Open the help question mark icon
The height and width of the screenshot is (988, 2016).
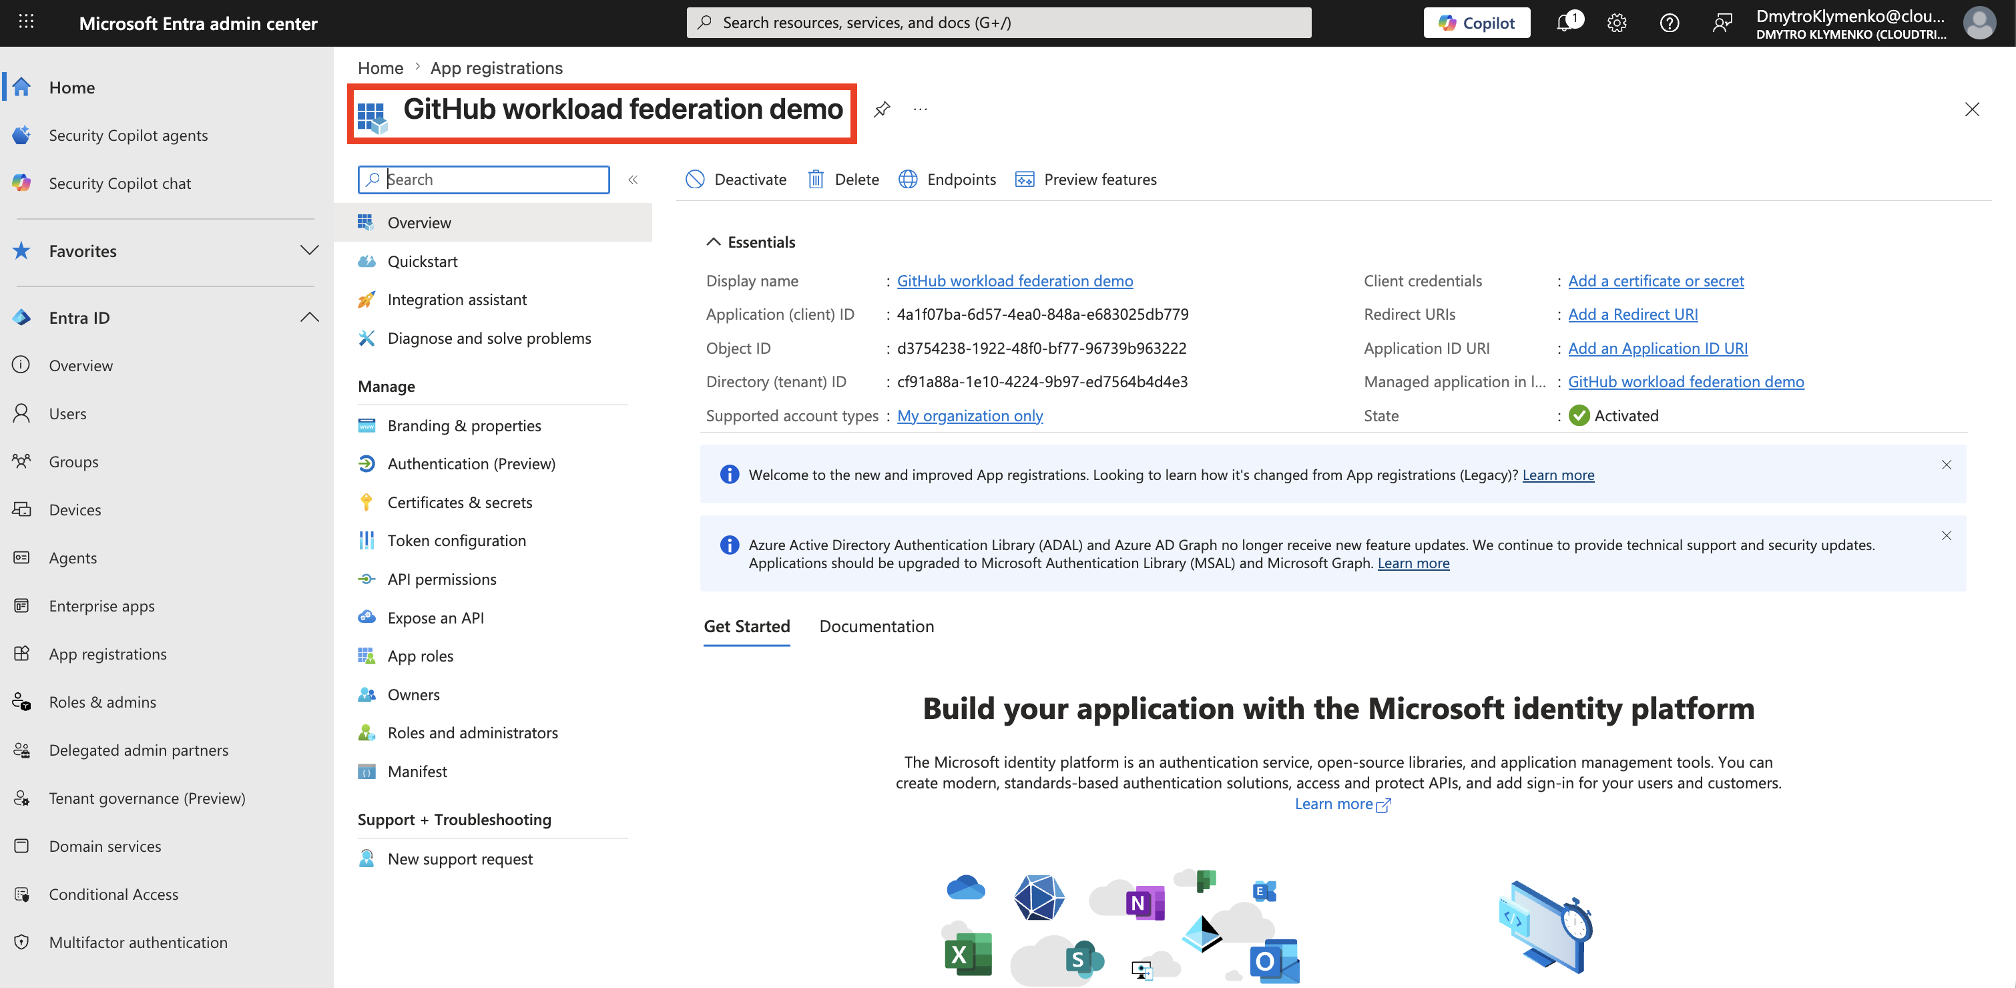pyautogui.click(x=1670, y=23)
